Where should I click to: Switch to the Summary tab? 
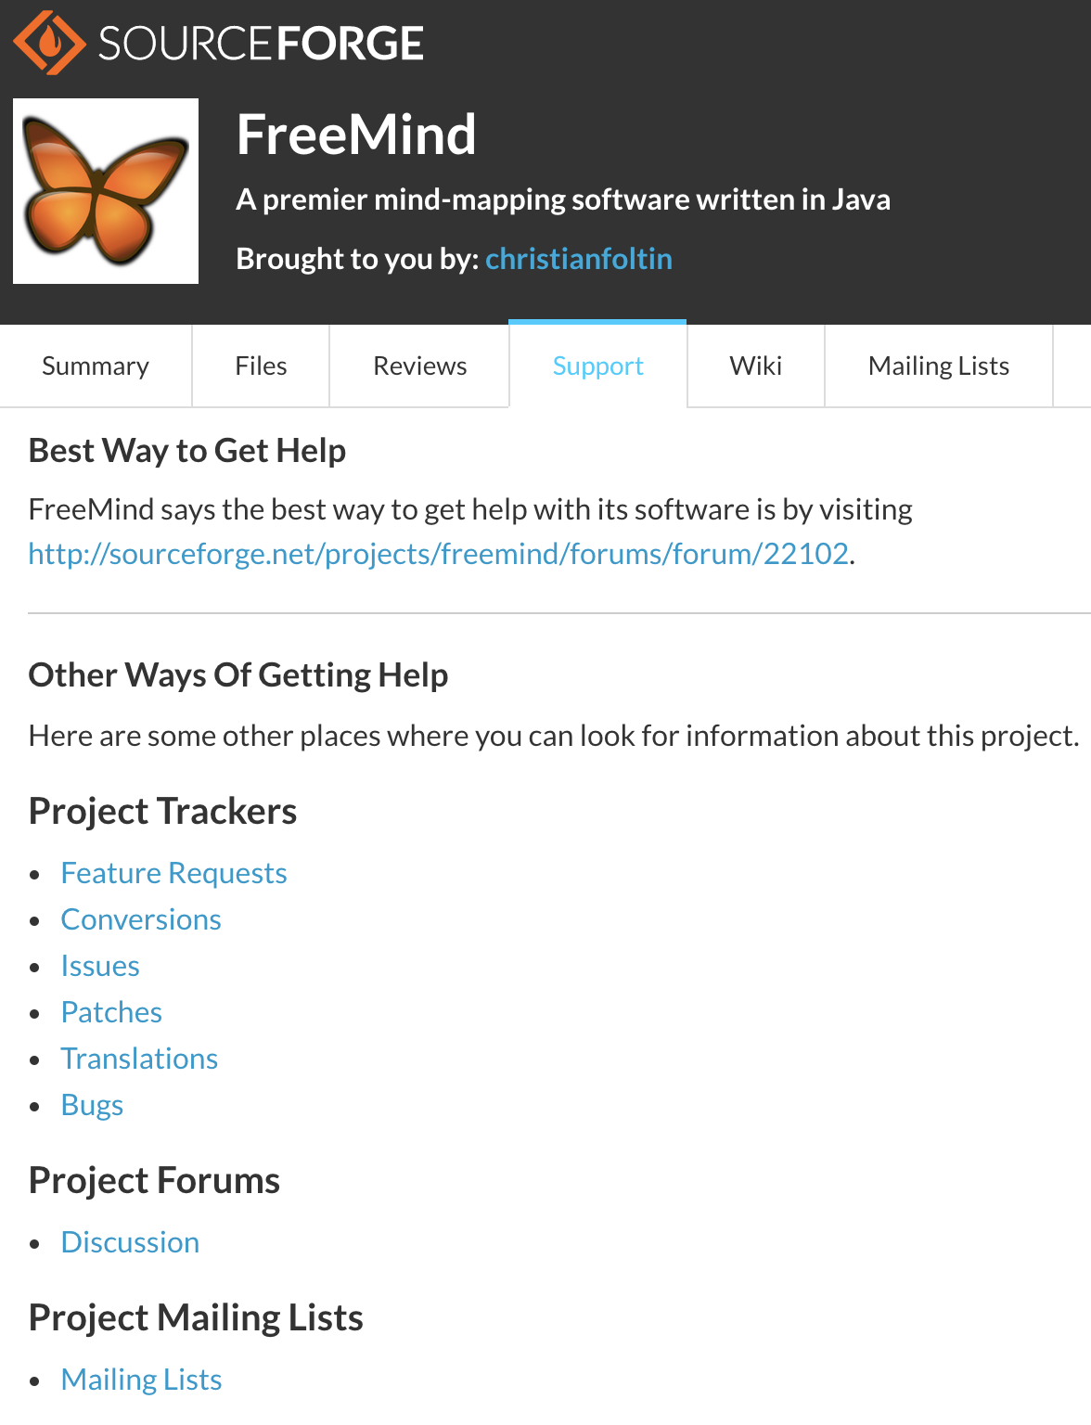(x=95, y=366)
